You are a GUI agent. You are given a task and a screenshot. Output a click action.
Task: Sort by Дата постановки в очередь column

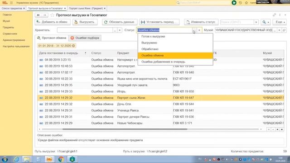[x=63, y=53]
